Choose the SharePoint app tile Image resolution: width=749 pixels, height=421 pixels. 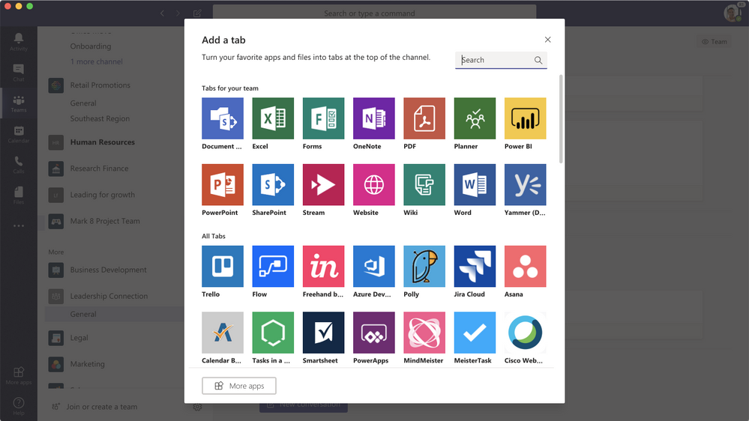pyautogui.click(x=273, y=185)
